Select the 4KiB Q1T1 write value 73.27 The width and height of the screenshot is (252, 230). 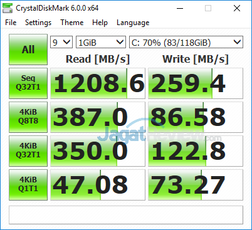coord(196,185)
